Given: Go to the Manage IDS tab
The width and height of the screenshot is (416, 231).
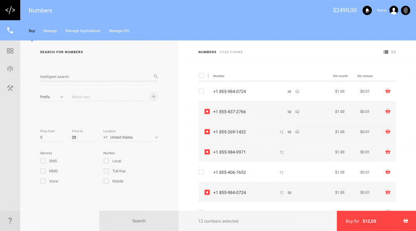Looking at the screenshot, I should 119,31.
